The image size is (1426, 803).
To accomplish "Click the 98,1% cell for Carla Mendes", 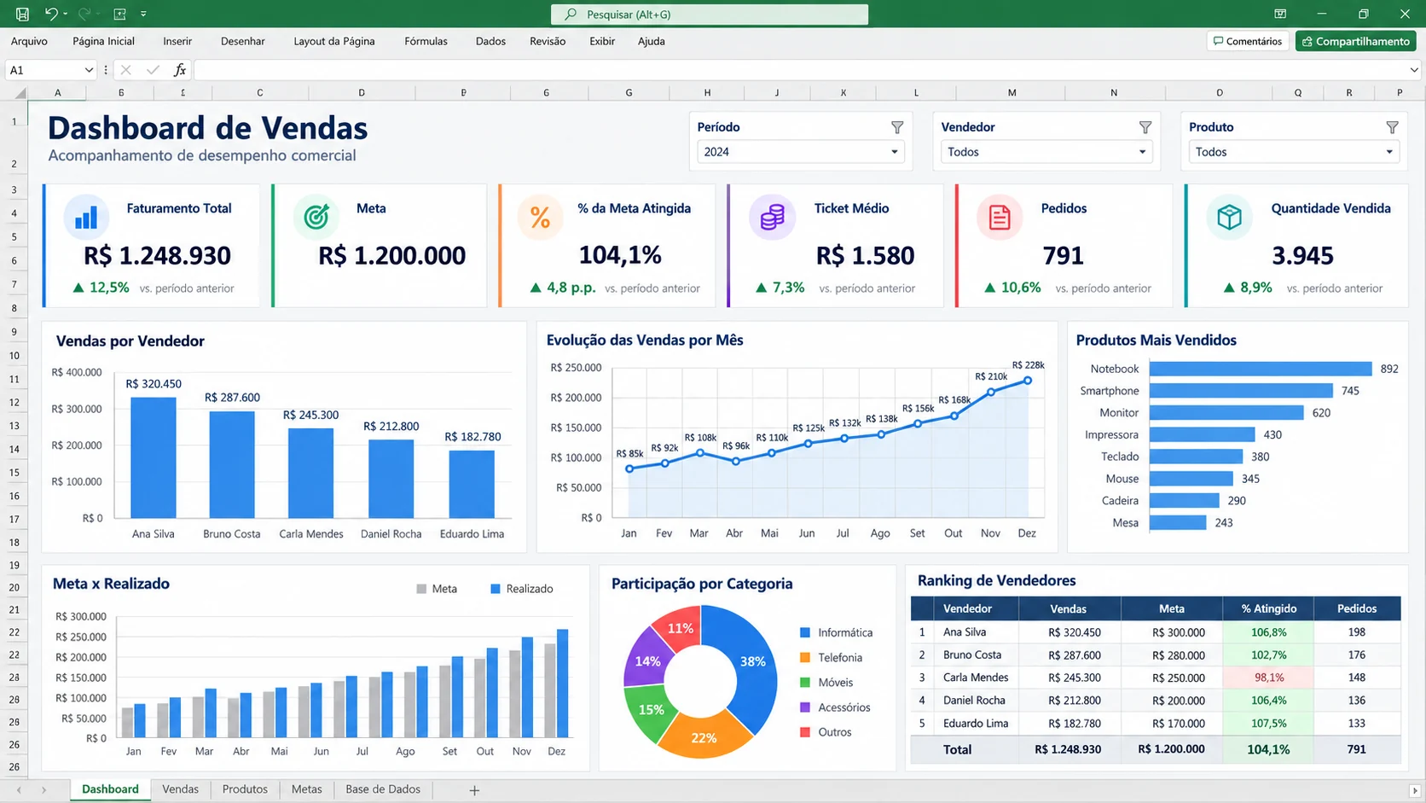I will 1268,678.
